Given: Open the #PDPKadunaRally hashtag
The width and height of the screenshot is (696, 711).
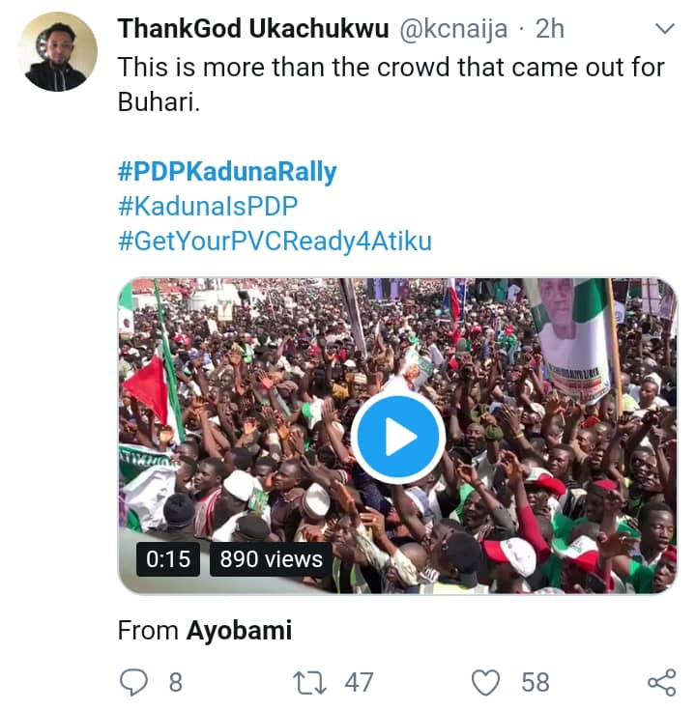Looking at the screenshot, I should click(x=227, y=173).
